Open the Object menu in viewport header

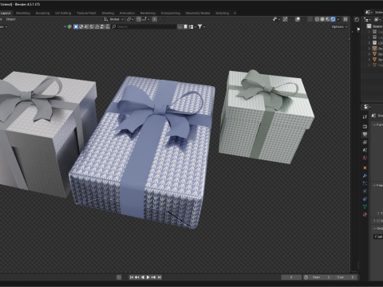click(x=10, y=19)
